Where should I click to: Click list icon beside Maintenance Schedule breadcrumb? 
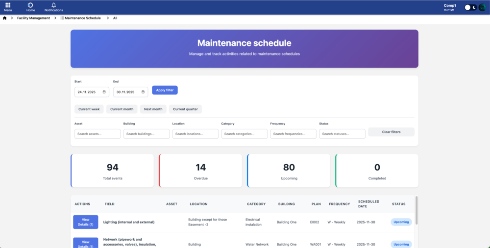(x=62, y=18)
